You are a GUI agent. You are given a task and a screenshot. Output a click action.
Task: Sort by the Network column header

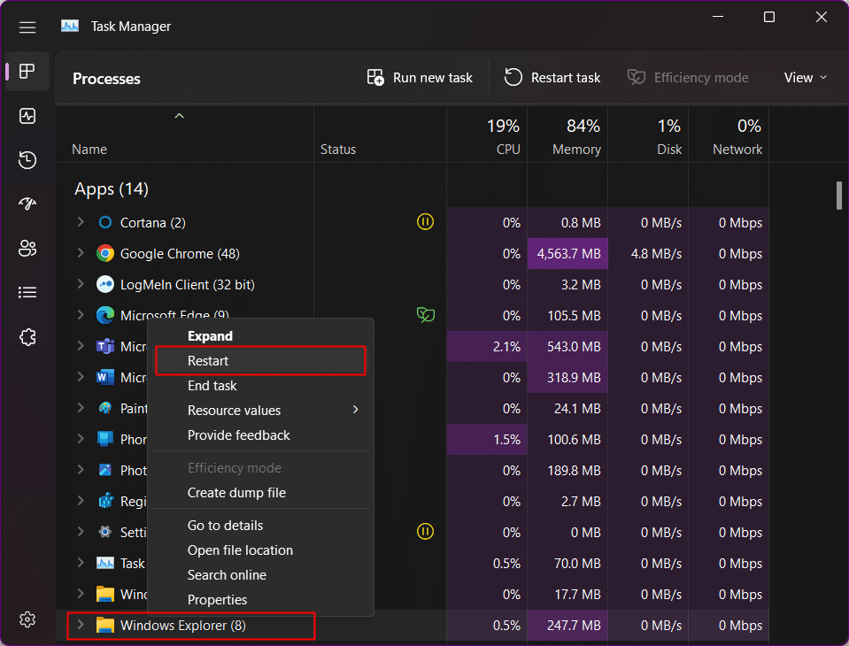click(729, 135)
